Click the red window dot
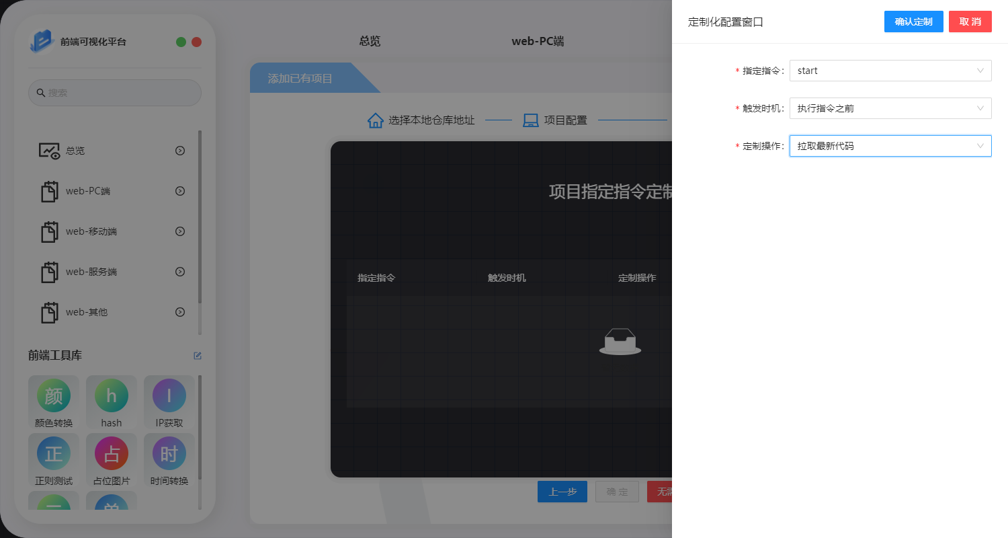 196,42
